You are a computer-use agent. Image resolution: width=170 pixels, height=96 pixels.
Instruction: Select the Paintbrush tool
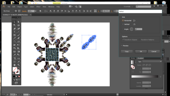(x=18, y=35)
